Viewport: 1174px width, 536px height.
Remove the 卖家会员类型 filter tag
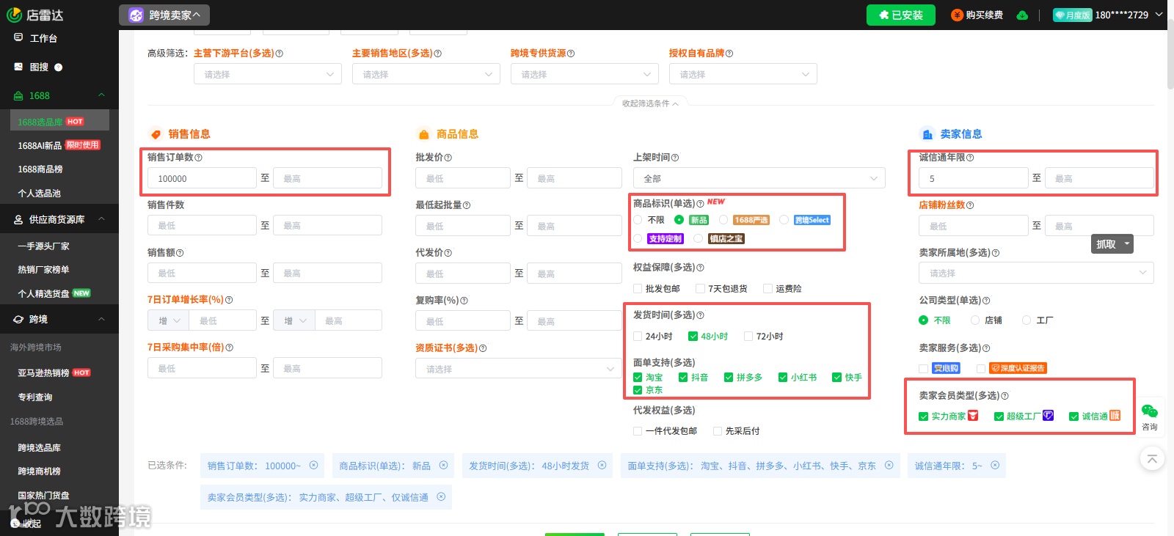pyautogui.click(x=441, y=497)
